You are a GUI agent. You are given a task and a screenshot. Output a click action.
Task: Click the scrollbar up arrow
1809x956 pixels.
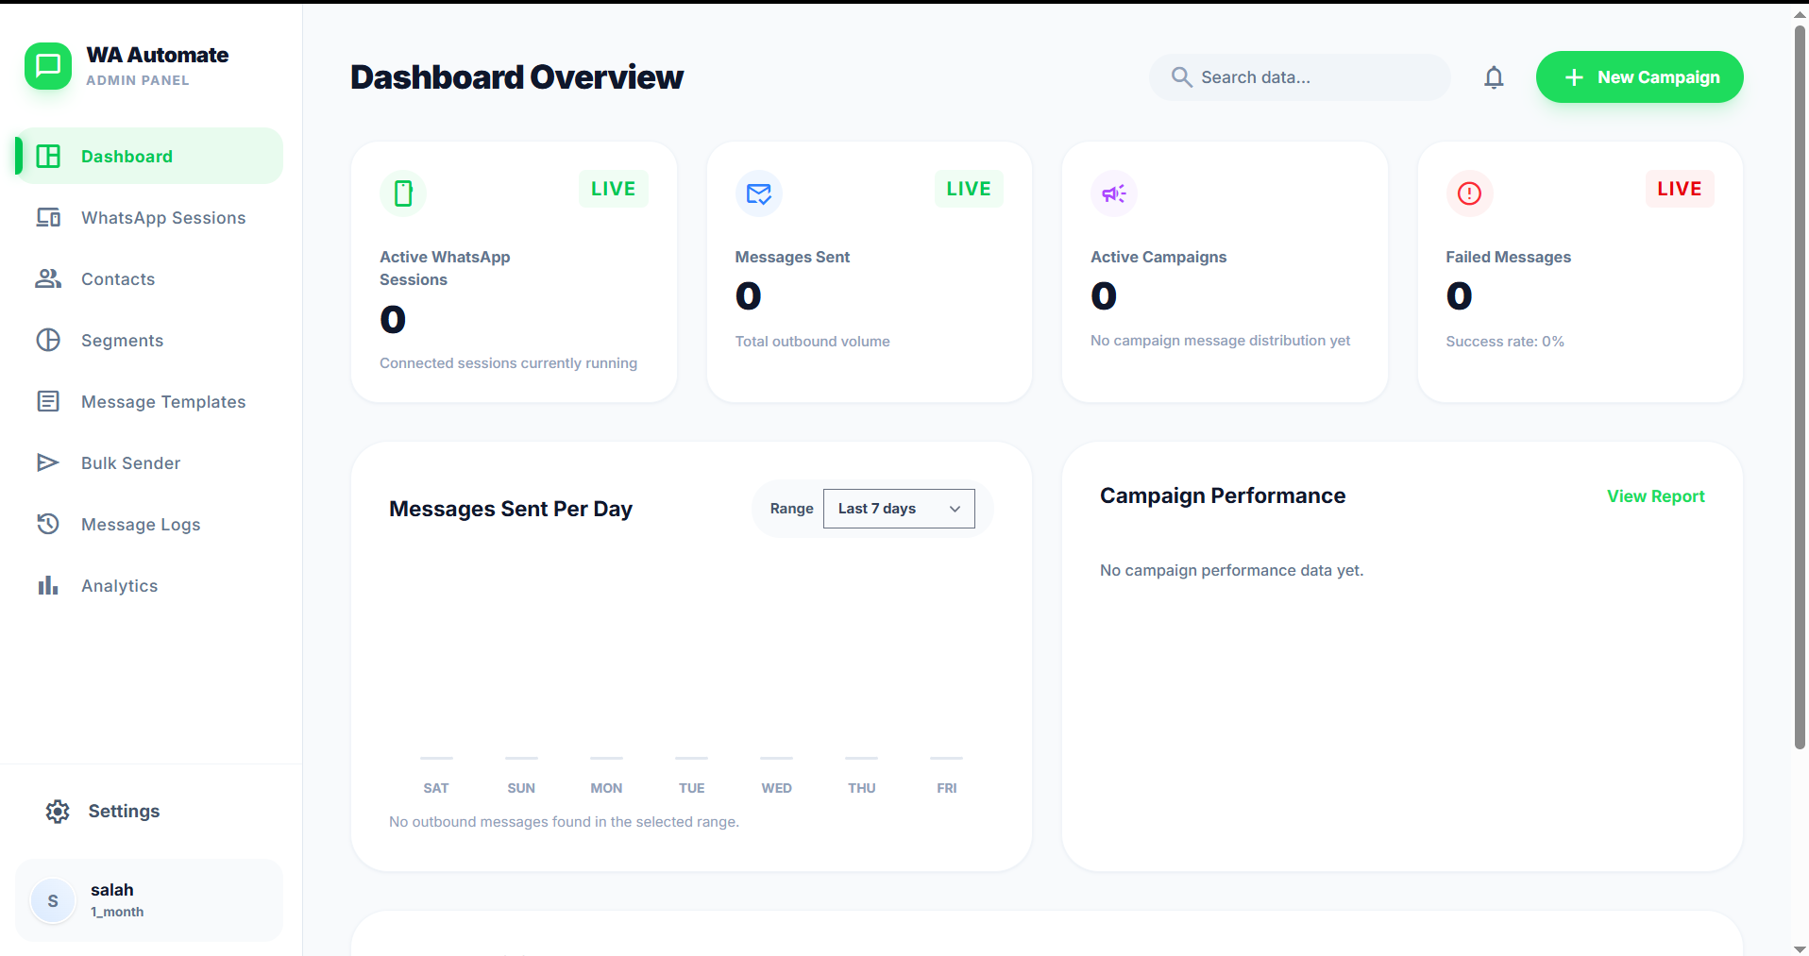[1798, 14]
